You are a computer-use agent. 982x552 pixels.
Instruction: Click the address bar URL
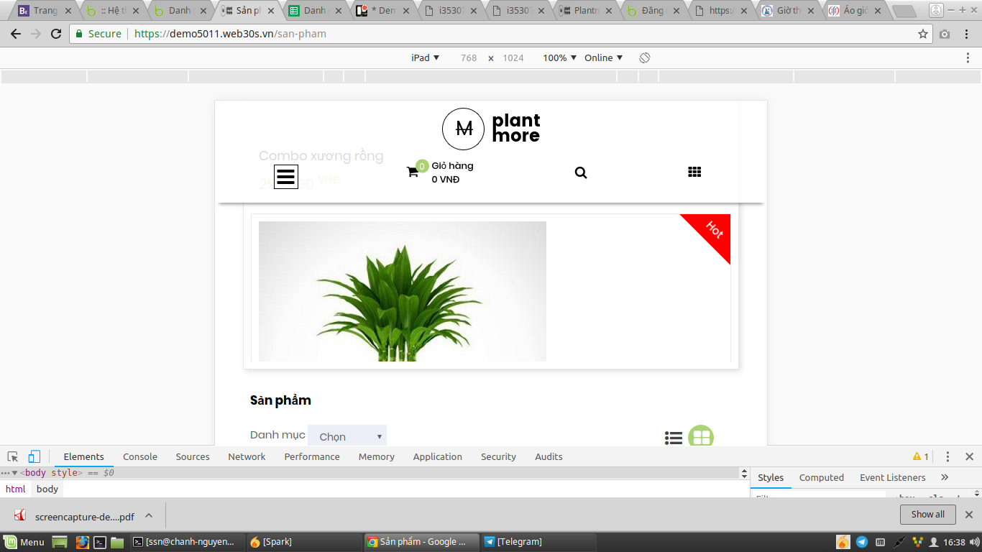click(230, 34)
